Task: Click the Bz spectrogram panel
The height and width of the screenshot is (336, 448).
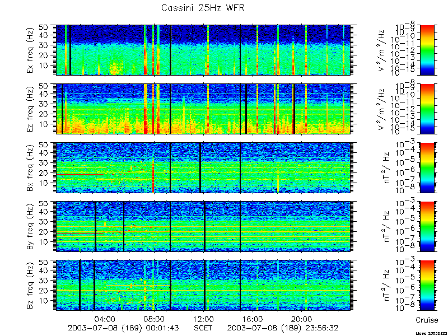Action: point(203,286)
